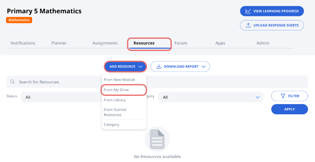The width and height of the screenshot is (315, 162).
Task: Click the Add Resource button
Action: click(x=125, y=67)
